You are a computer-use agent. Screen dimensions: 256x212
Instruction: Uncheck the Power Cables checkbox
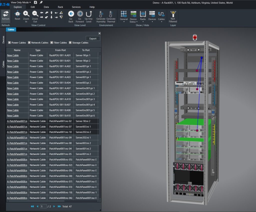[9, 43]
